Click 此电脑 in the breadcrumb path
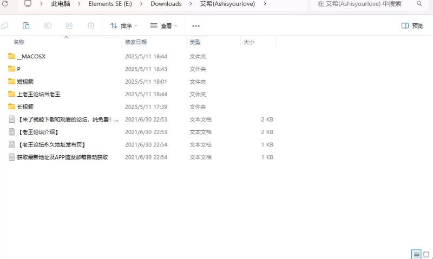 tap(61, 4)
